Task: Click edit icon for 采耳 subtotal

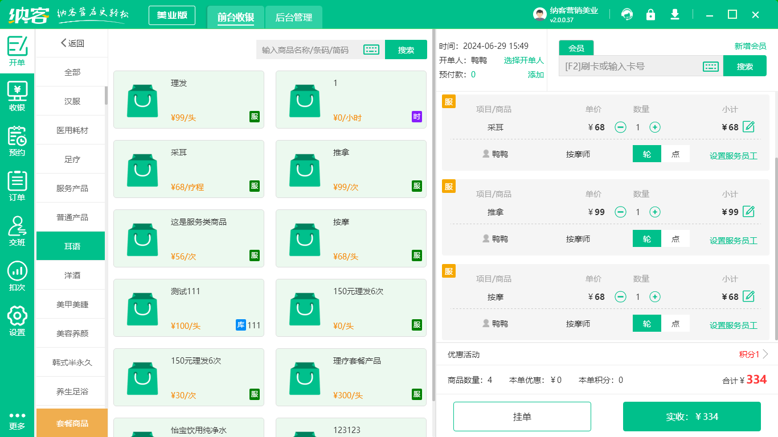Action: (x=749, y=127)
